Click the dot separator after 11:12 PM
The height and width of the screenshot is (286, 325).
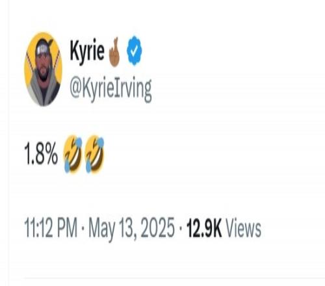[83, 229]
